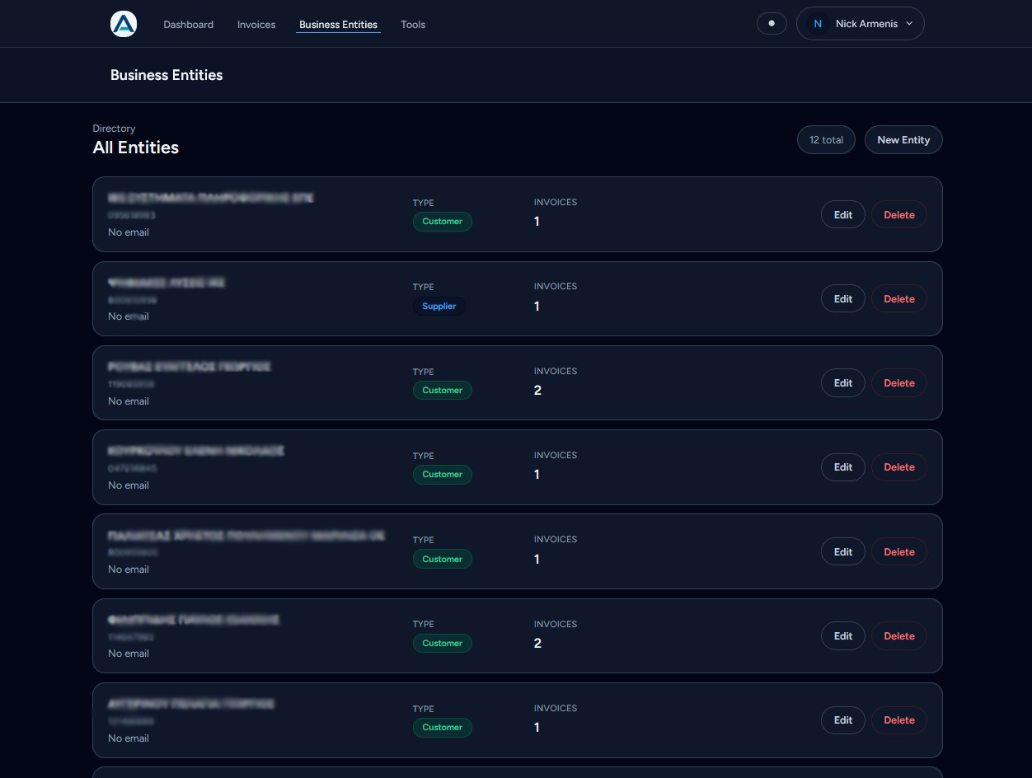Delete the Supplier entity
The image size is (1032, 778).
(x=898, y=299)
